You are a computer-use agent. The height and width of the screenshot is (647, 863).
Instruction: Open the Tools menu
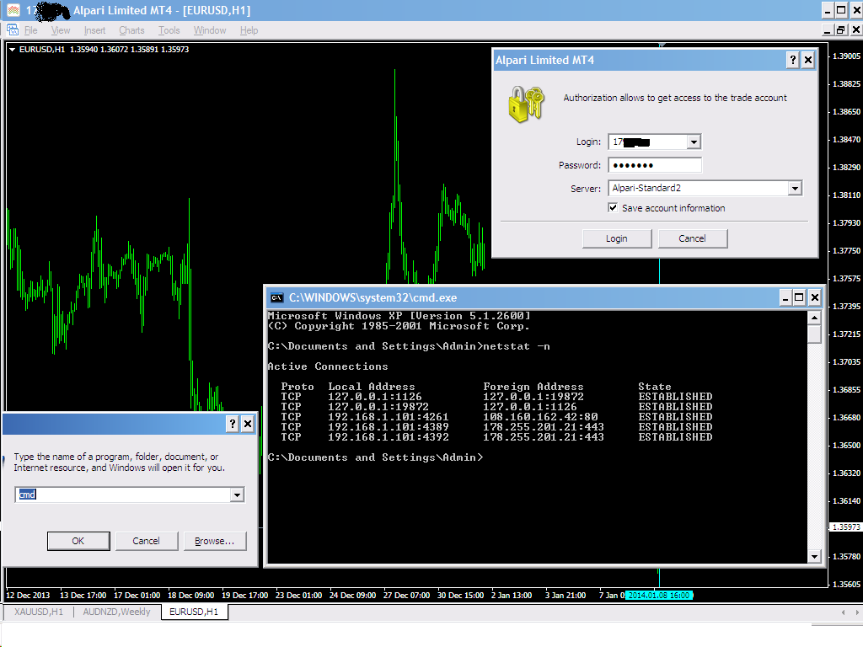coord(169,30)
